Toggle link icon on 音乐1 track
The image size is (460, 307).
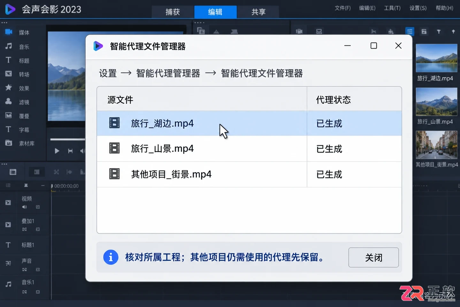pyautogui.click(x=25, y=292)
